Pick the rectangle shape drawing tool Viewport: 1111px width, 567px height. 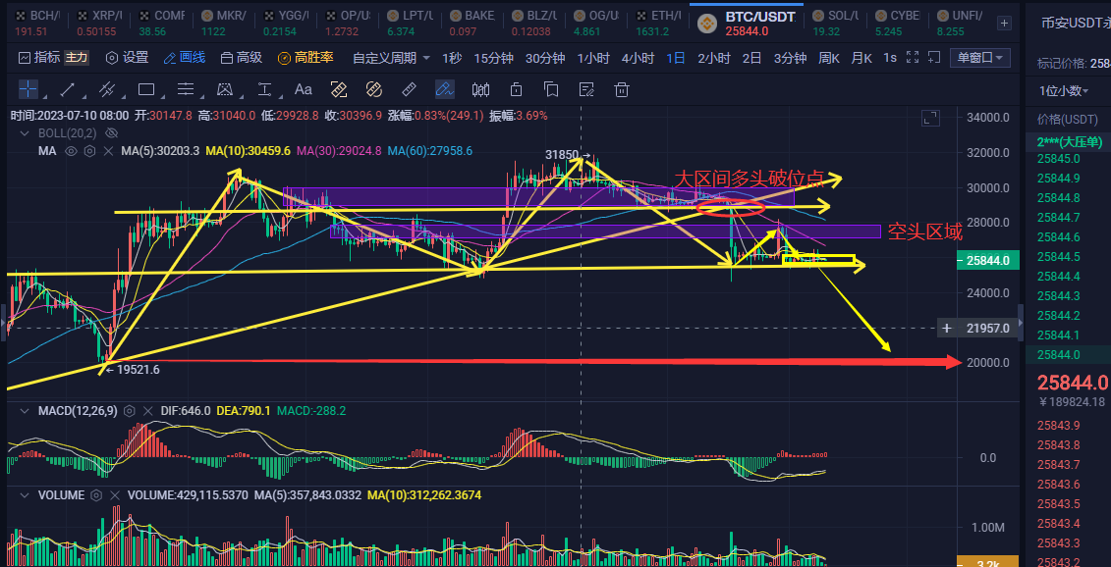click(146, 90)
